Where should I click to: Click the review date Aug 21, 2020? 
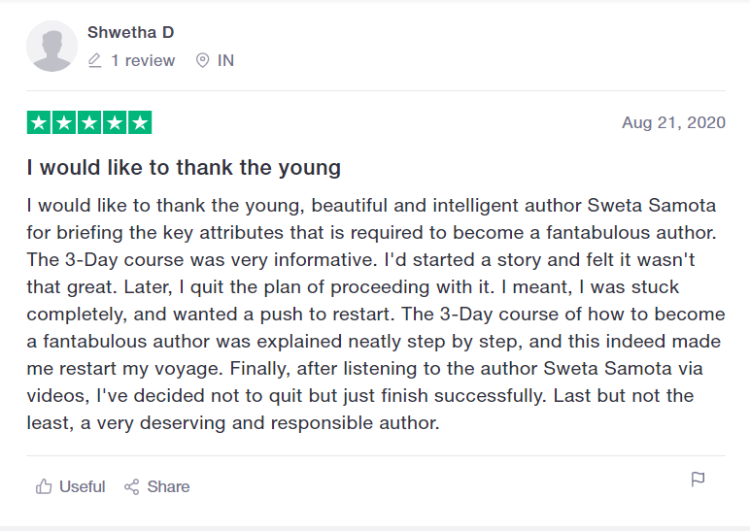click(673, 123)
